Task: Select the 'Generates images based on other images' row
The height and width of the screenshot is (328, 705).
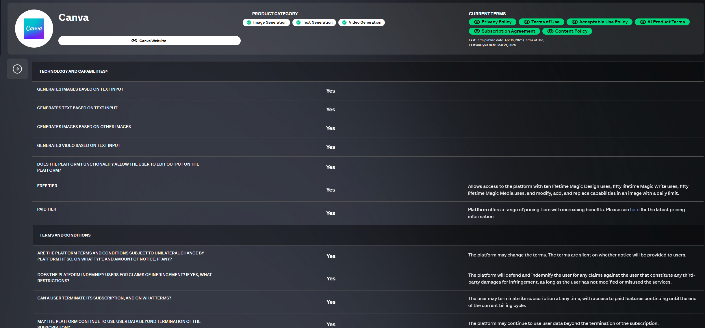Action: pyautogui.click(x=368, y=128)
